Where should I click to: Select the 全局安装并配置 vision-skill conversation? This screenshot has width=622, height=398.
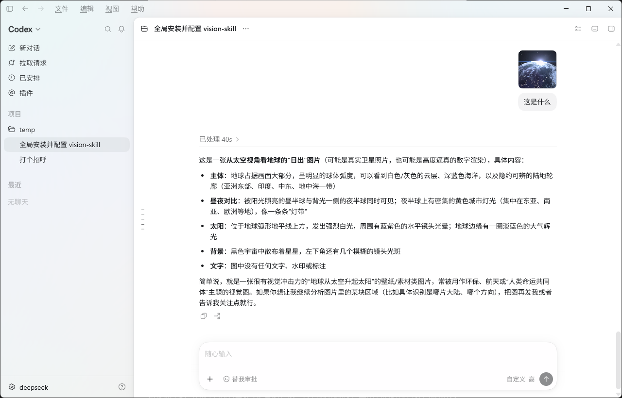click(x=67, y=145)
